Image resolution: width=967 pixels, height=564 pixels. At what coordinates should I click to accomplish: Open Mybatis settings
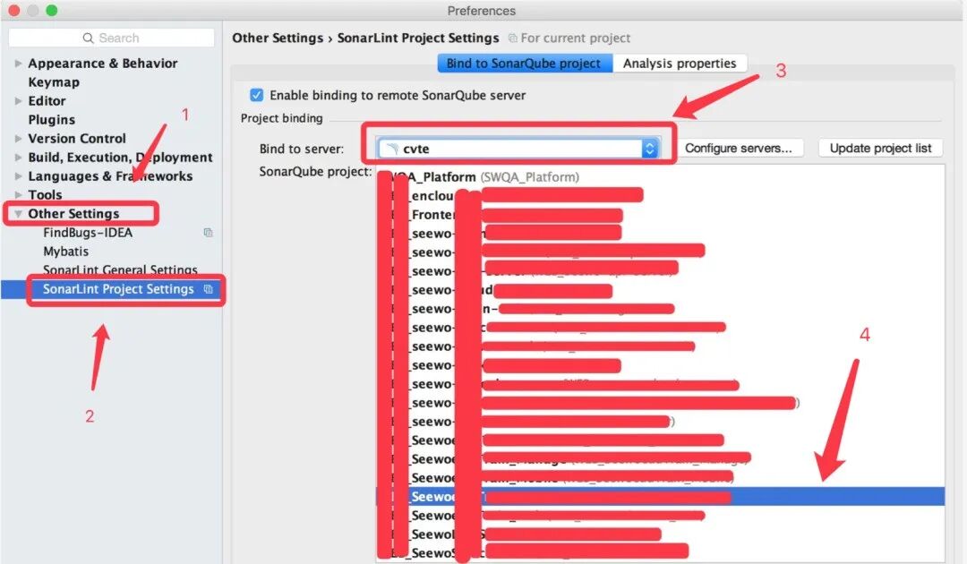[66, 252]
